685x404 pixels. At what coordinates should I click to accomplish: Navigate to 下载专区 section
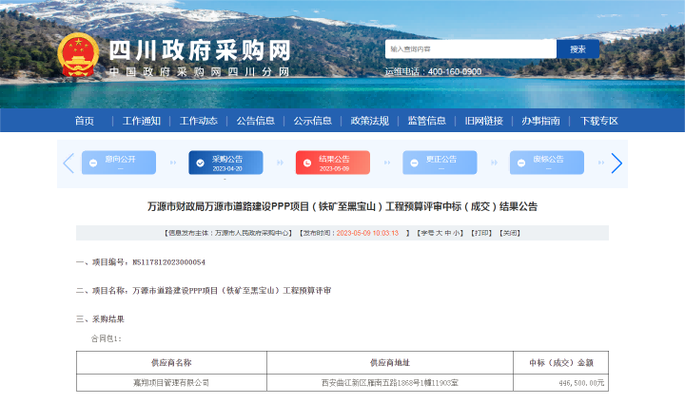point(599,121)
